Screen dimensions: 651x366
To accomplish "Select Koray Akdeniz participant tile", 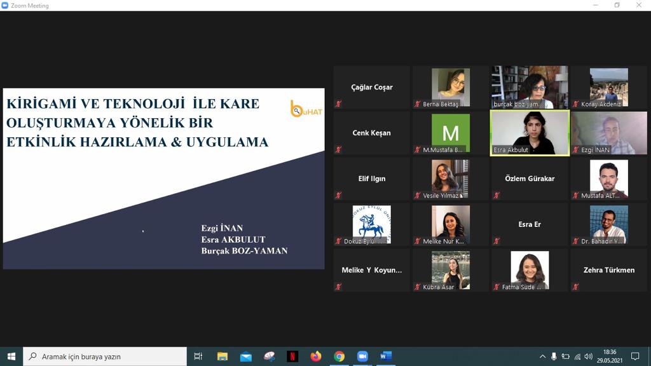I will (608, 87).
